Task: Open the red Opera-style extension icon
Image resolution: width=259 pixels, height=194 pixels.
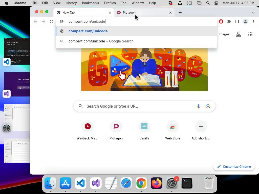Action: (221, 21)
